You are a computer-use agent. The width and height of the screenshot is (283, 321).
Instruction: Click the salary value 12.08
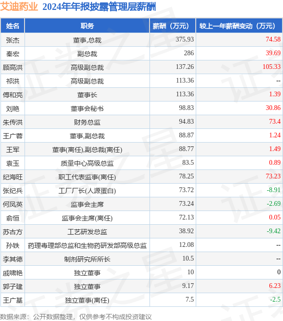coord(186,245)
